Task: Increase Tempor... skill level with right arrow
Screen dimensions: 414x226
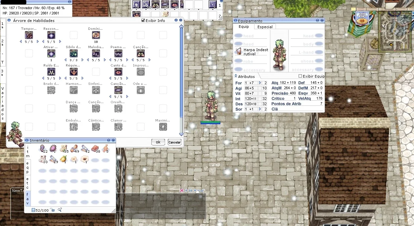Action: pyautogui.click(x=37, y=42)
